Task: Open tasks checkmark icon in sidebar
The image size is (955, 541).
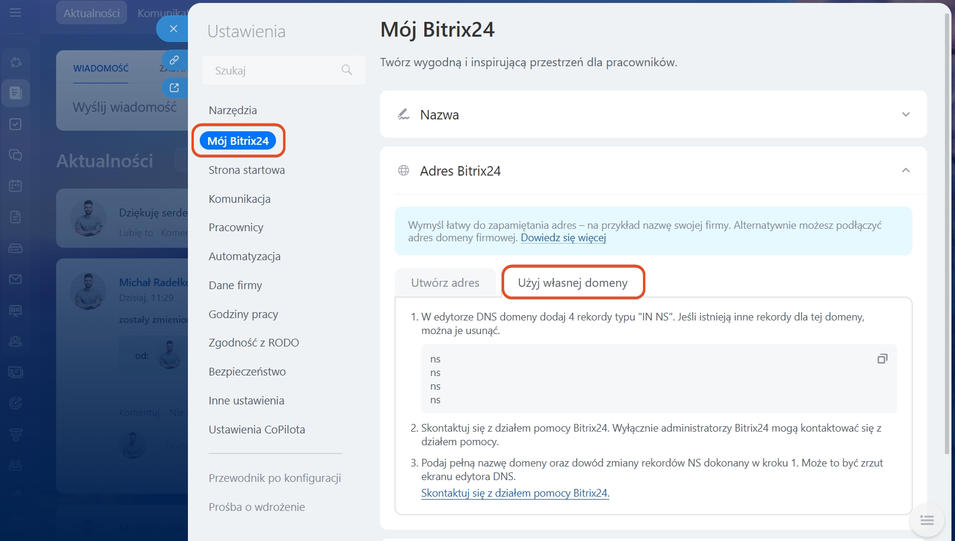Action: tap(16, 124)
